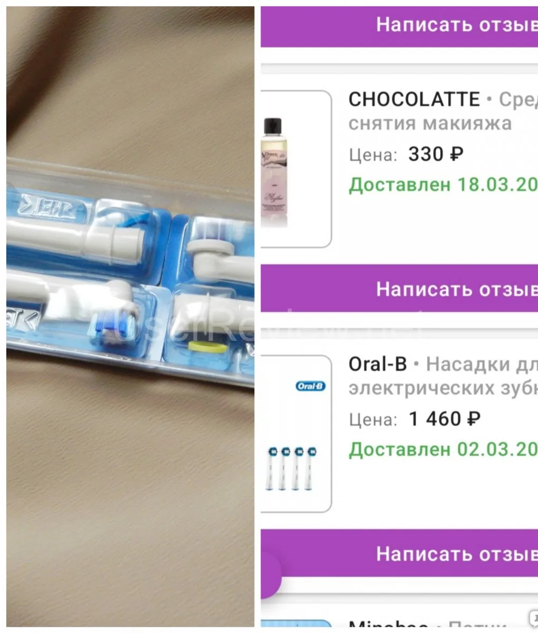
Task: Write a review under the CHOCOLATTE item
Action: point(399,288)
